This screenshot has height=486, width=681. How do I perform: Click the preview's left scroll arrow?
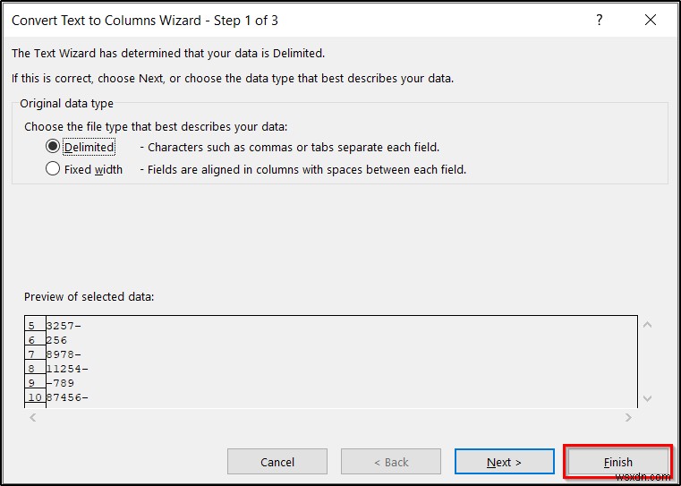click(34, 417)
